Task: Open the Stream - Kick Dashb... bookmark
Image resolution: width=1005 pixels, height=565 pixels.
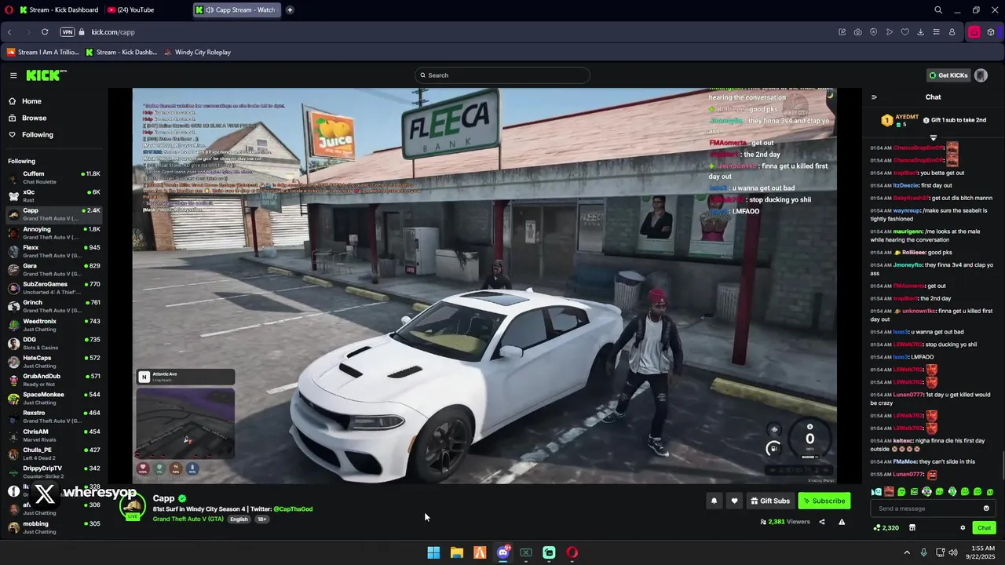Action: (121, 53)
